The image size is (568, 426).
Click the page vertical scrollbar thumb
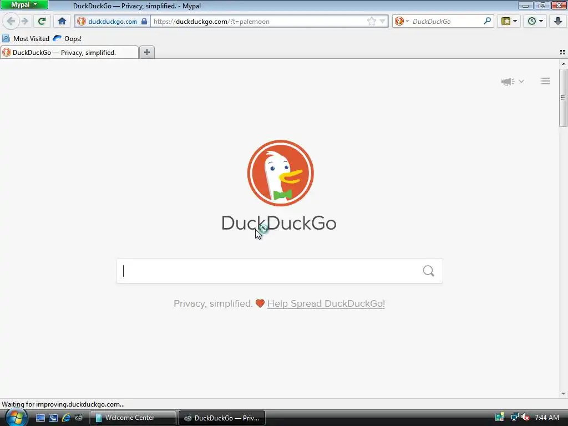tap(563, 97)
